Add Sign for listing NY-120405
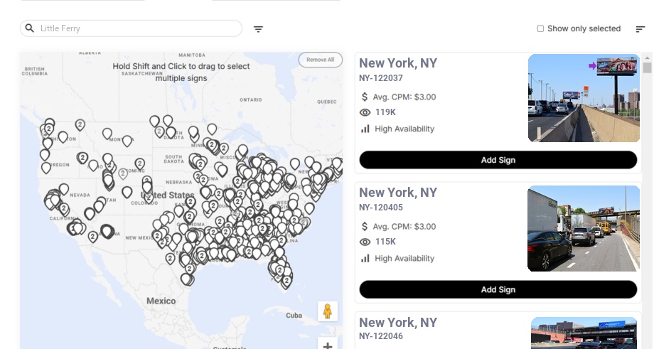The height and width of the screenshot is (349, 654). (x=498, y=289)
